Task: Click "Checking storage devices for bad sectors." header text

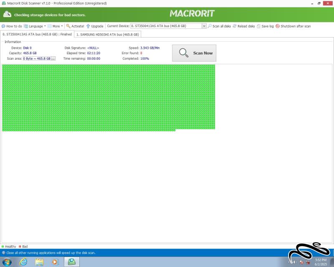Action: (50, 15)
